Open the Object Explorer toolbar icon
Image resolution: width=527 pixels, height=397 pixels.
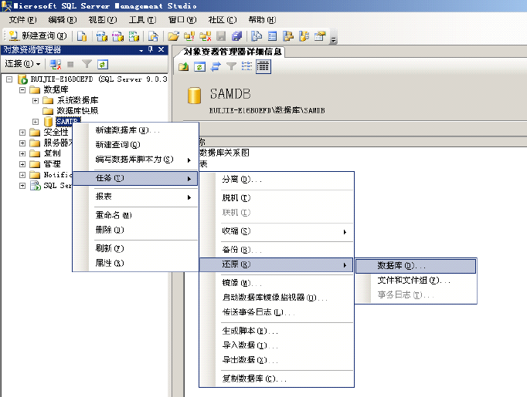(288, 36)
